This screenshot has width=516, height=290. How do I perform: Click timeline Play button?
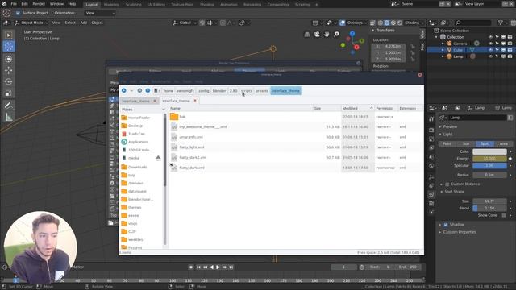[218, 267]
